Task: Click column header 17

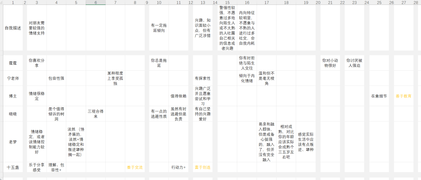Action: tap(267, 2)
